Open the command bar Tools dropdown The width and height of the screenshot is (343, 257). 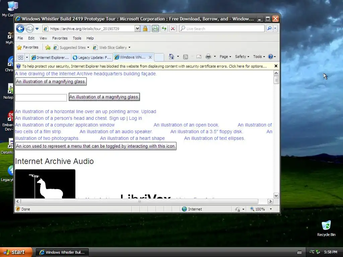pos(259,57)
